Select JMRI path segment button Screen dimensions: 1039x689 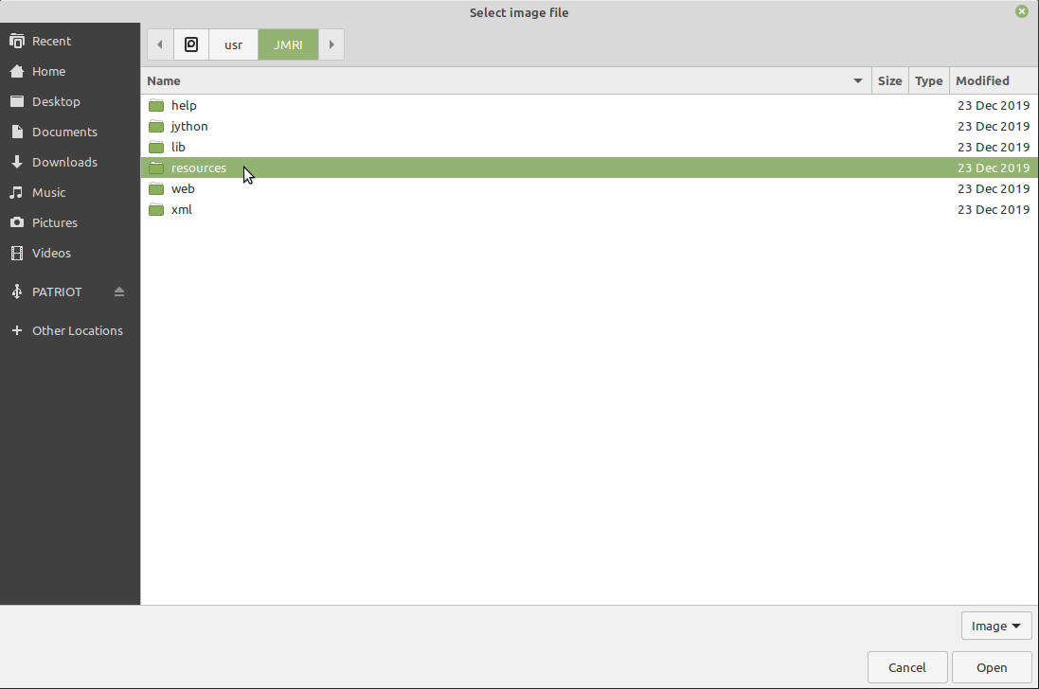(x=288, y=44)
